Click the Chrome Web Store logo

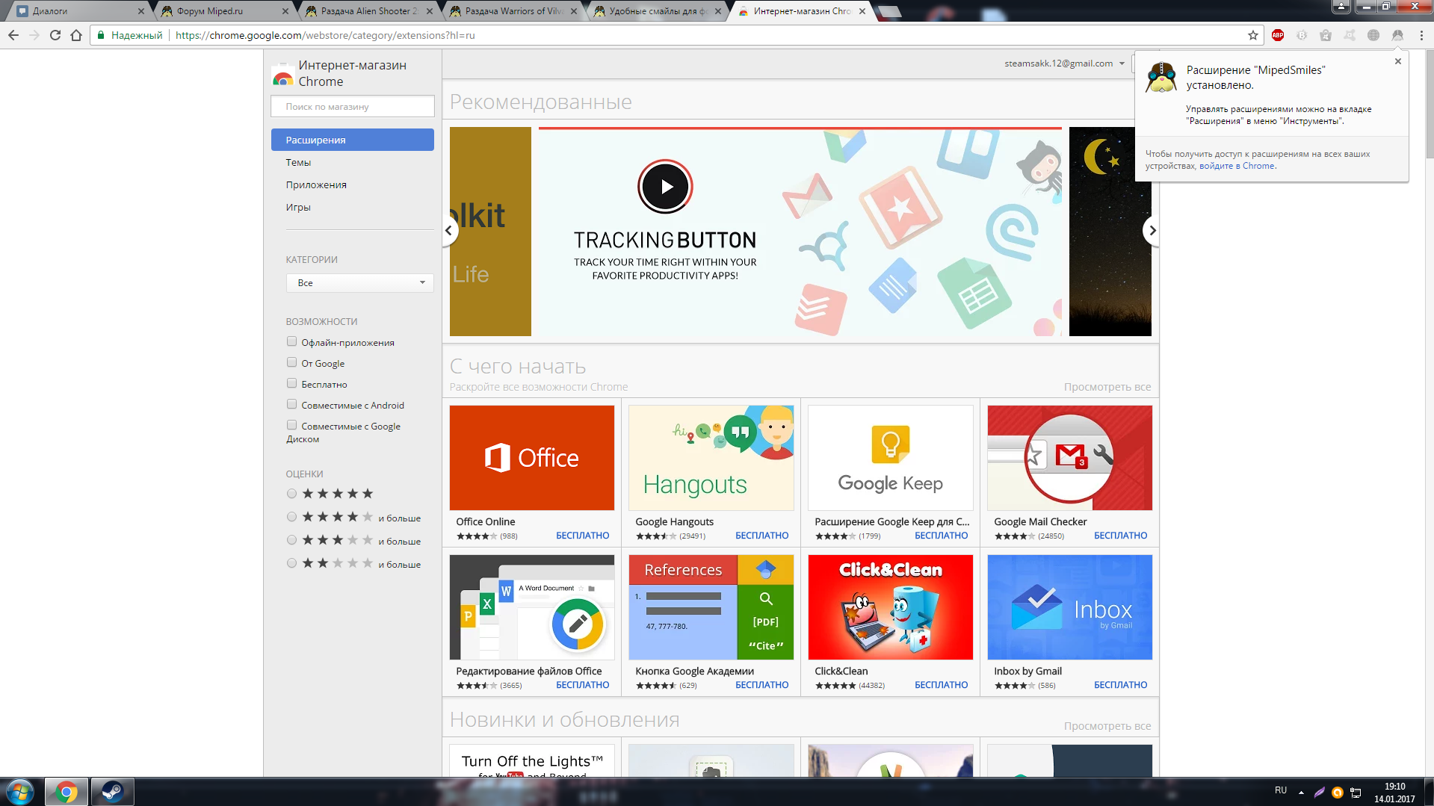point(283,74)
